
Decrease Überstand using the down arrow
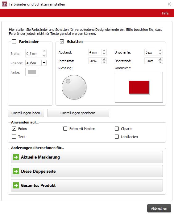tap(160, 63)
